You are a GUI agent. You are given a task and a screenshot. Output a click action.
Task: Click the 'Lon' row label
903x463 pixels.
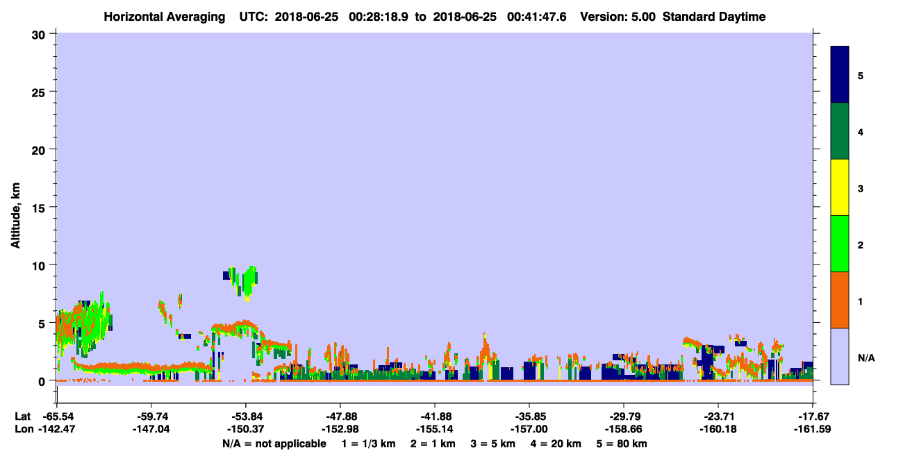point(24,429)
